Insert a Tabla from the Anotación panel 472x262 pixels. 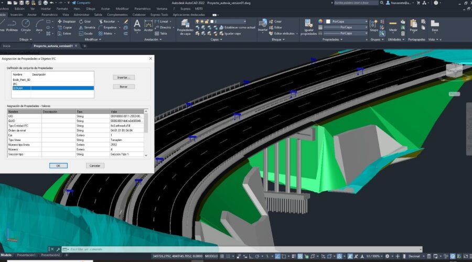(161, 34)
